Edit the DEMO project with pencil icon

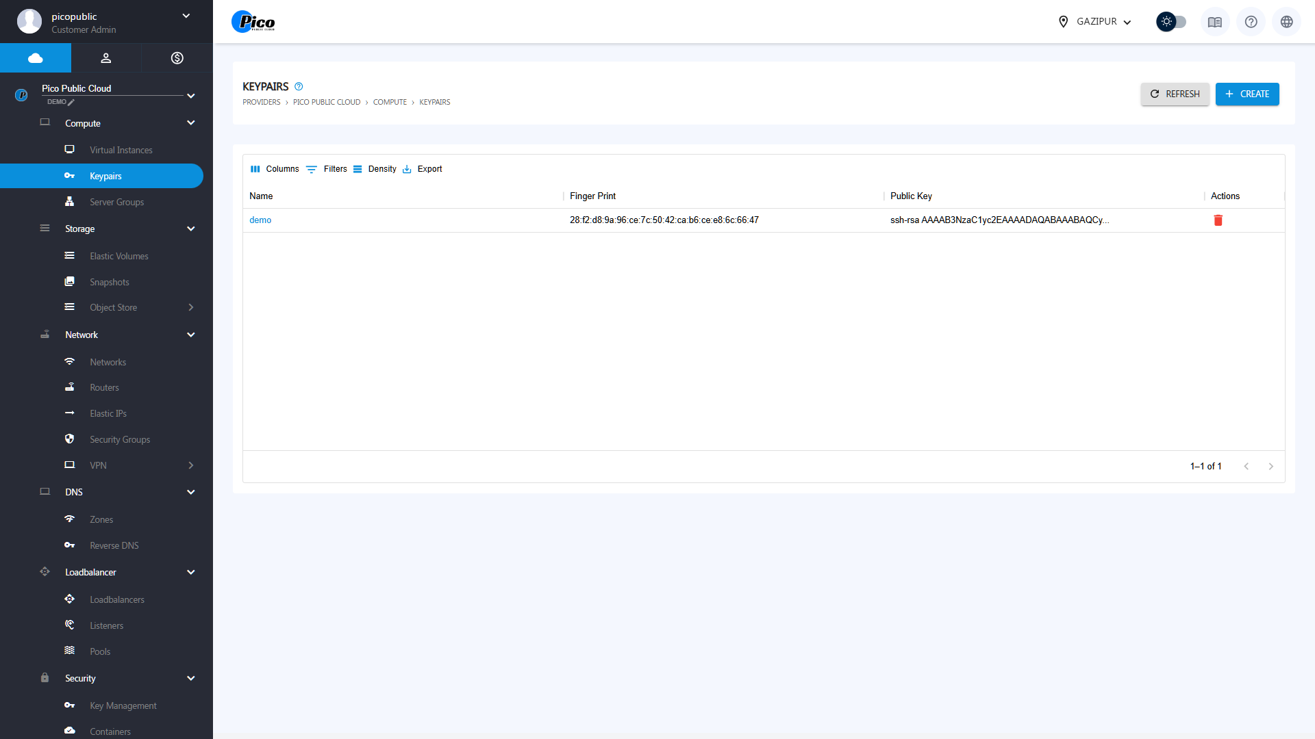(71, 103)
